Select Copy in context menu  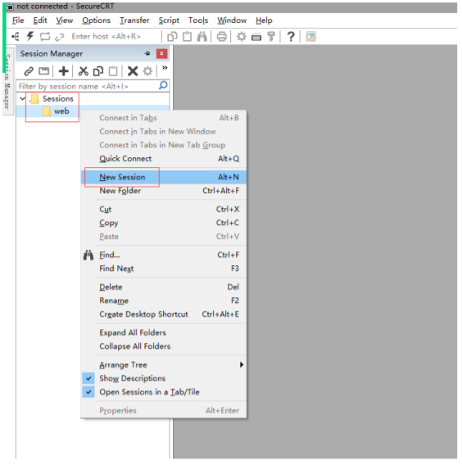[164, 223]
